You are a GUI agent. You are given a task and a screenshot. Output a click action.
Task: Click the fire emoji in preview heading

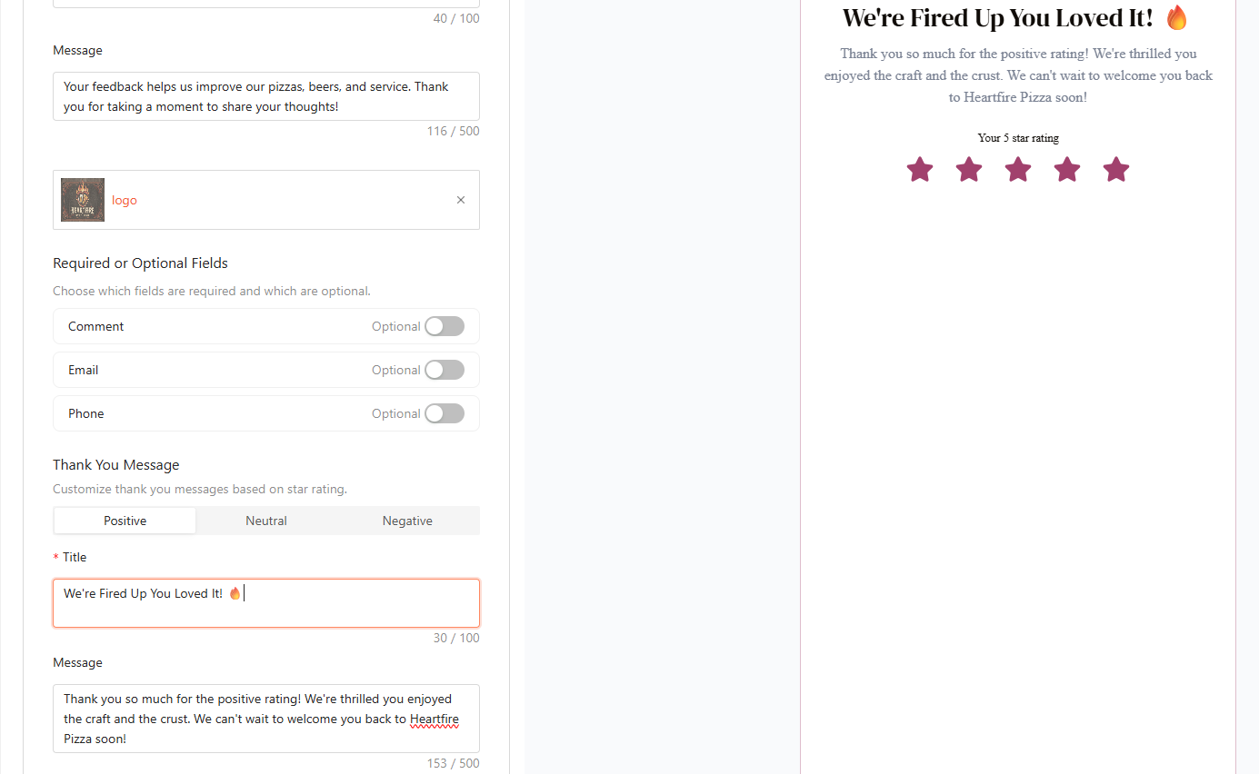[x=1177, y=17]
